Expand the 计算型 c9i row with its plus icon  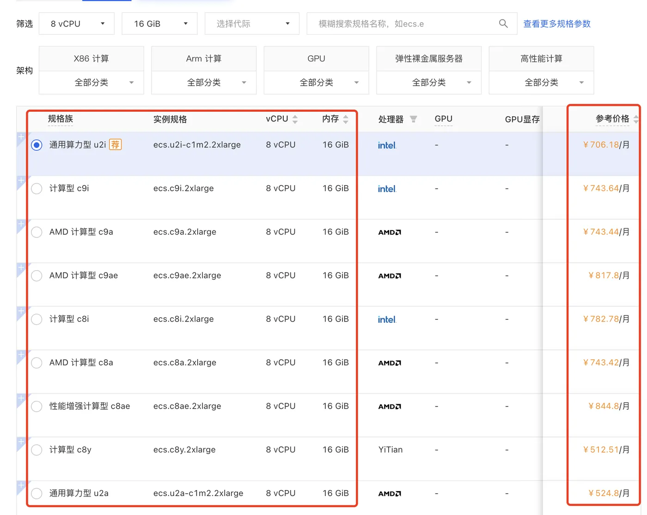click(x=21, y=180)
